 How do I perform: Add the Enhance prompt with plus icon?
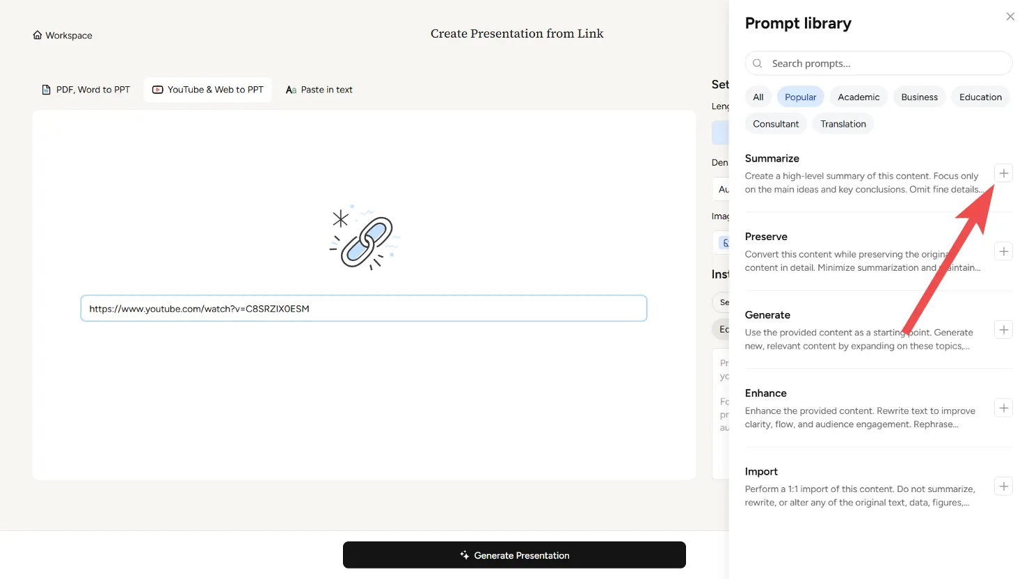(1003, 408)
